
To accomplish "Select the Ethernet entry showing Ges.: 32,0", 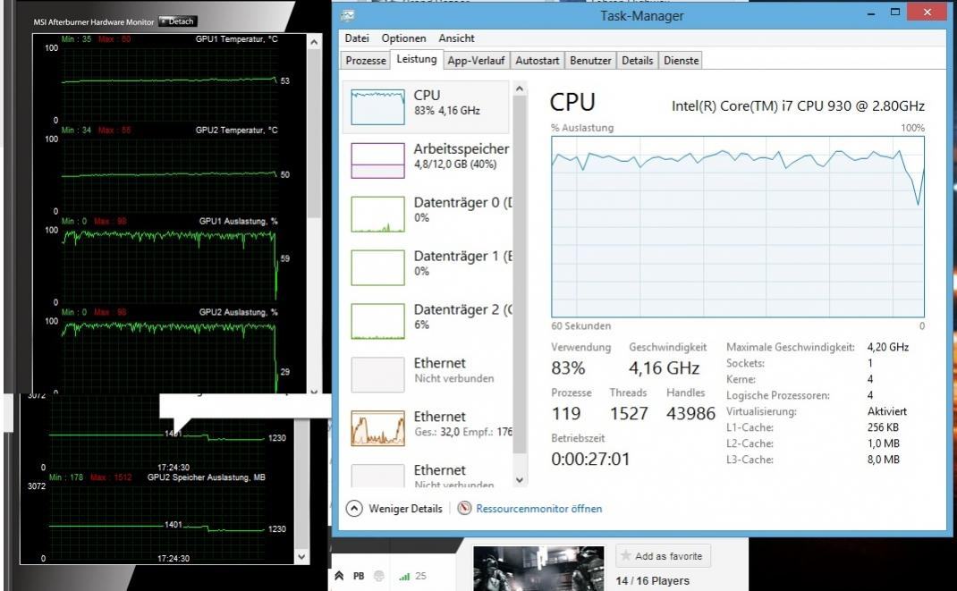I will tap(426, 427).
